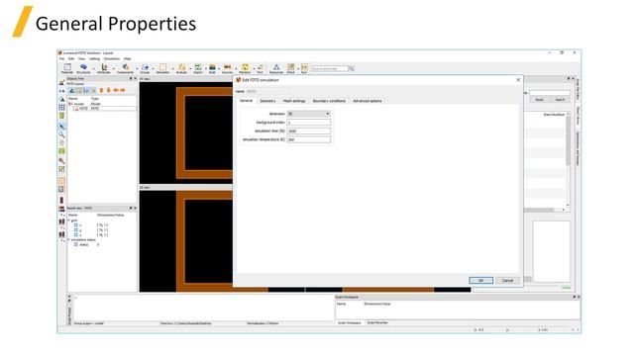Click the move-up arrow in Objects Tree
The image size is (634, 356).
[x=101, y=90]
